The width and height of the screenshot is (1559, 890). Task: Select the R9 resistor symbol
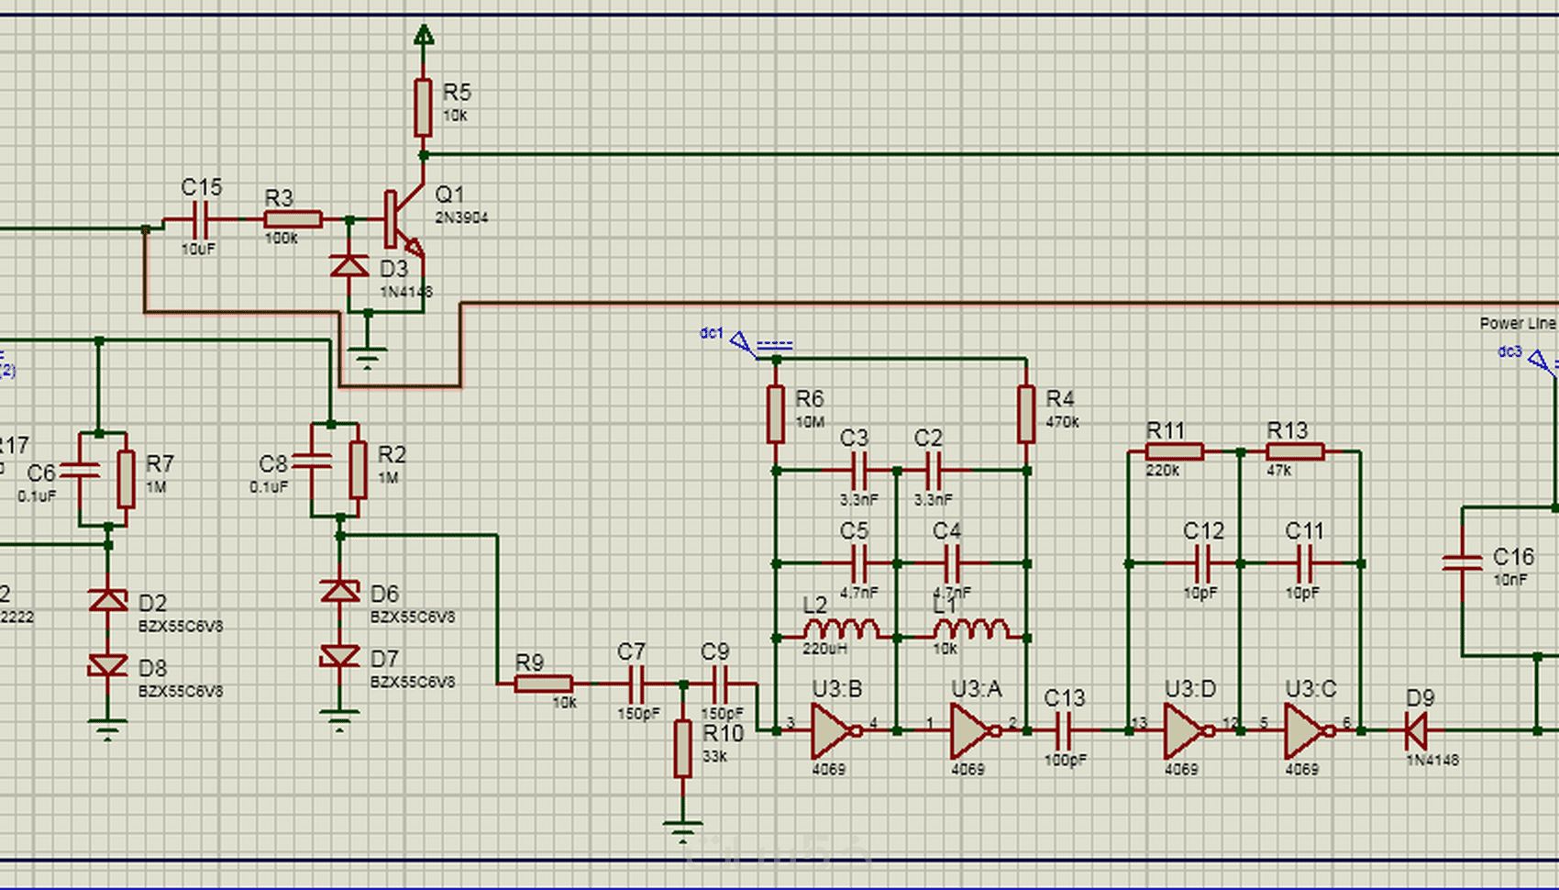pos(544,684)
